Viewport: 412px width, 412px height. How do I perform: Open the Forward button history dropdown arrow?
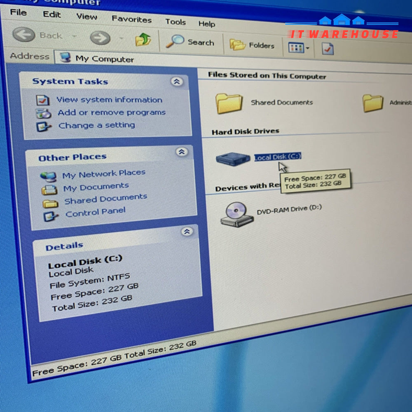(x=122, y=38)
